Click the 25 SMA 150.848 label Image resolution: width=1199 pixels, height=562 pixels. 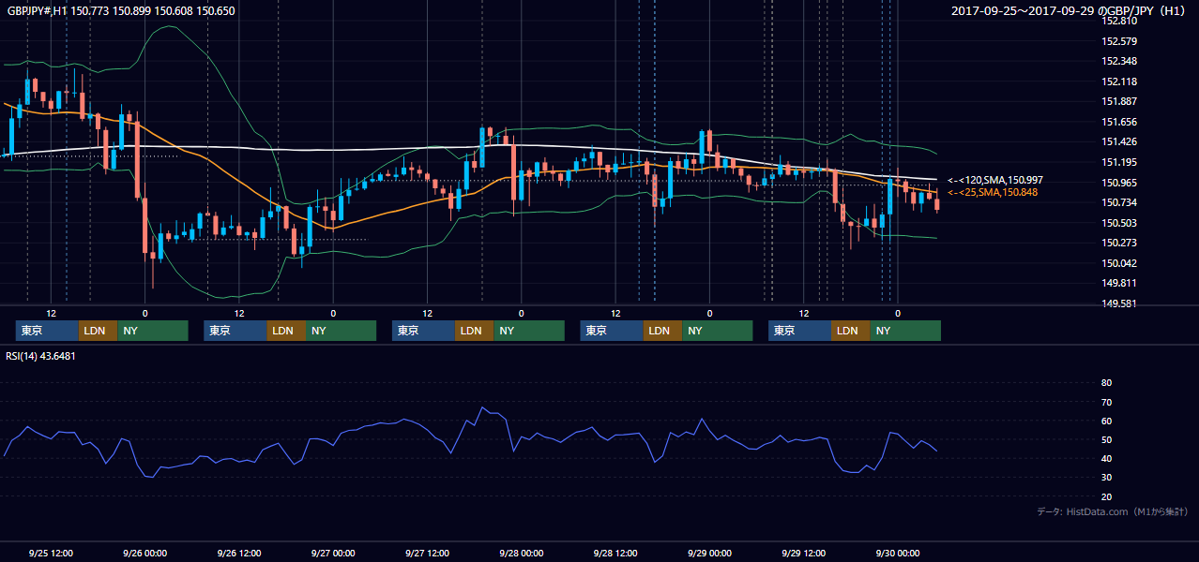point(993,192)
